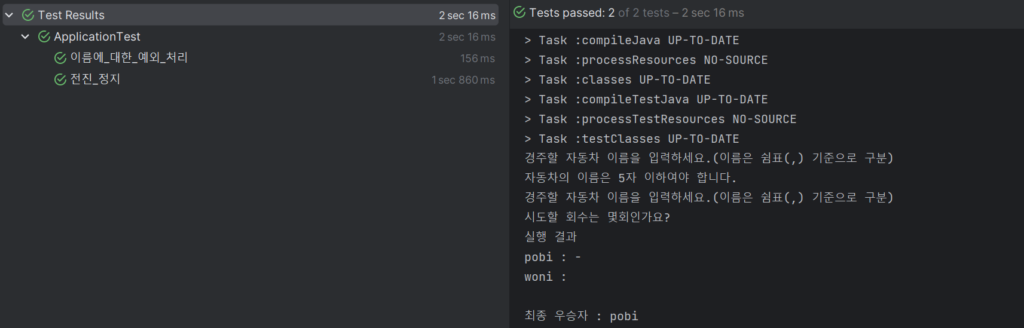Click the 1 sec 860 ms duration label

click(x=463, y=80)
